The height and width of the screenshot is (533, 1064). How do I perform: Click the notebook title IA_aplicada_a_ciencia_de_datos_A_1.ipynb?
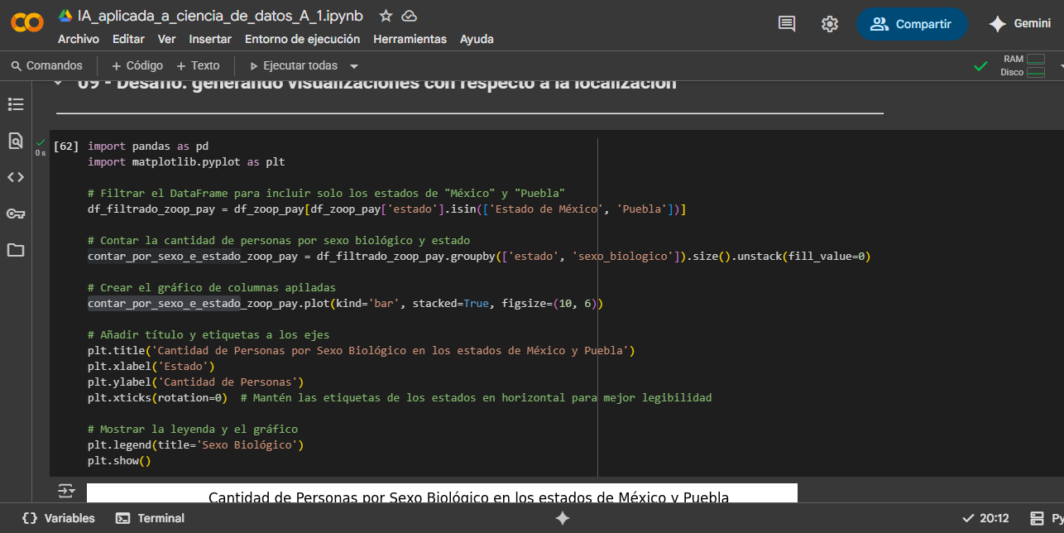pyautogui.click(x=220, y=16)
